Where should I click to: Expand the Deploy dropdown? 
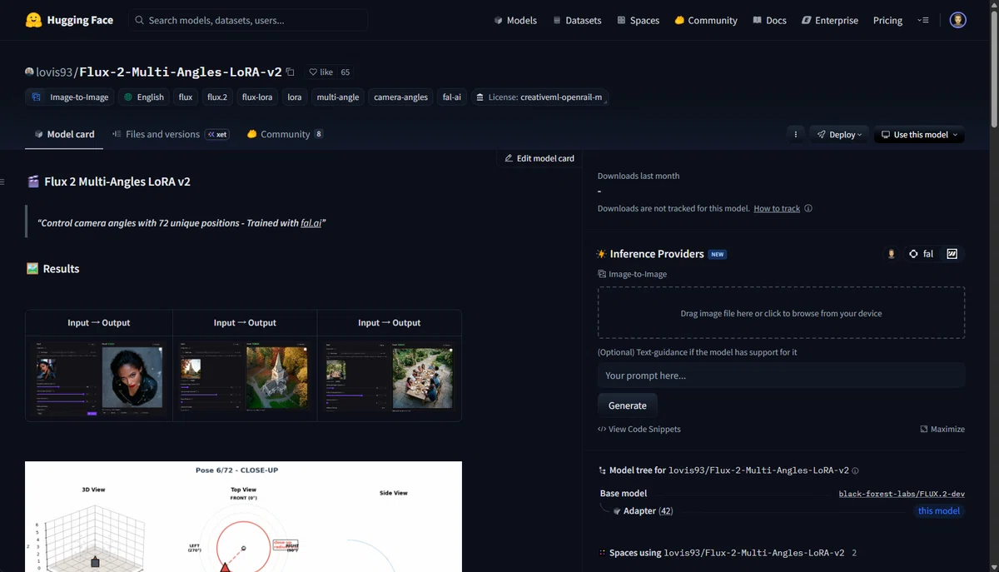(839, 134)
